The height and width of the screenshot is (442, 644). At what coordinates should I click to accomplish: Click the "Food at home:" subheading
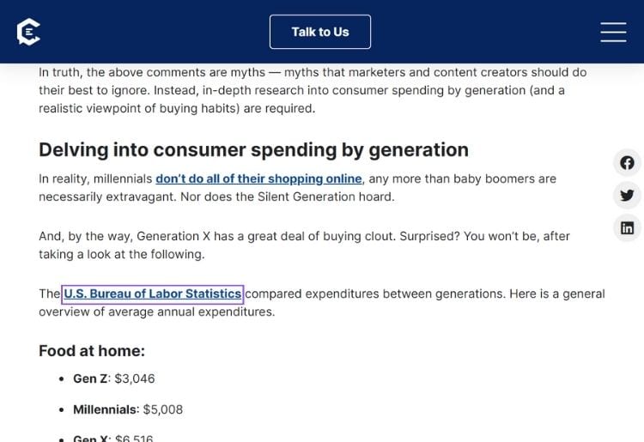click(92, 351)
